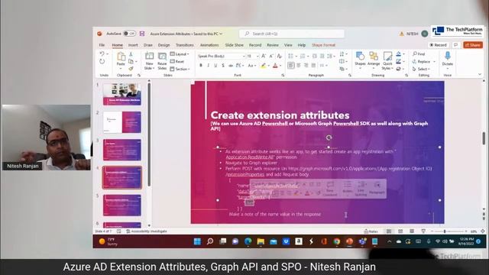This screenshot has height=275, width=489.
Task: Click Accessibility: Investigate in status bar
Action: click(147, 231)
